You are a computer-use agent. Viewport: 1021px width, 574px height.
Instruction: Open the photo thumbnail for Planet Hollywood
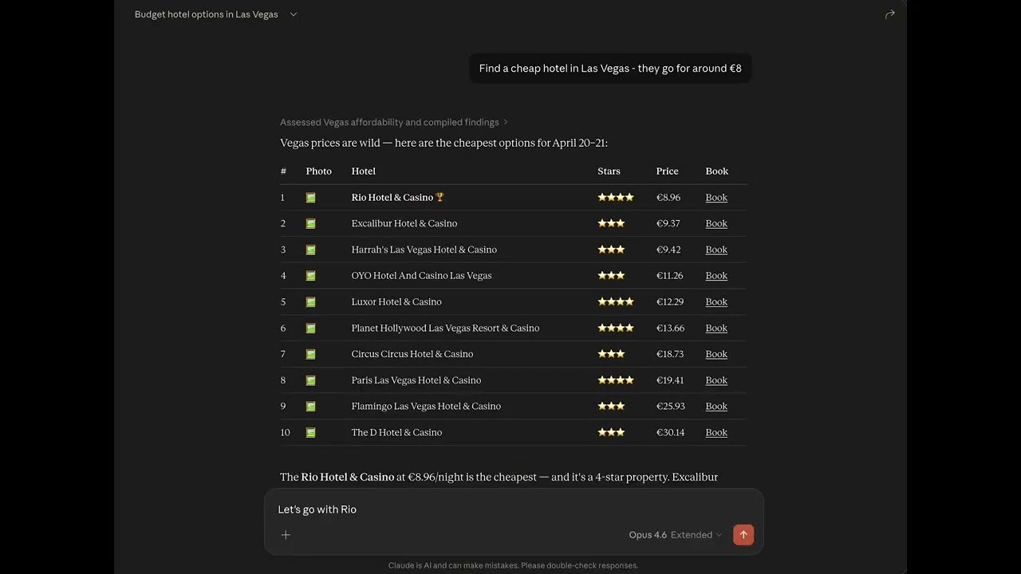click(311, 328)
